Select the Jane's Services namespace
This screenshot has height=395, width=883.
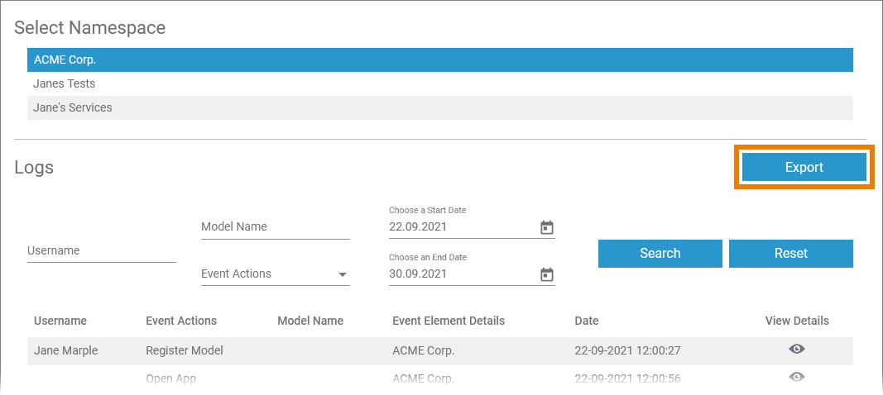point(439,107)
